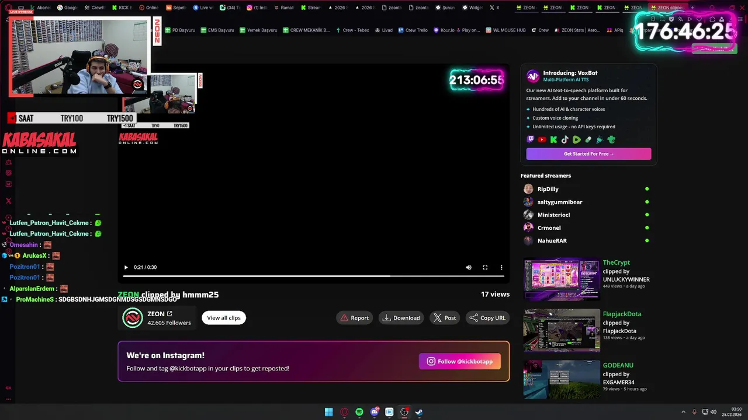This screenshot has height=420, width=748.
Task: Open Spotify from taskbar
Action: pos(359,412)
